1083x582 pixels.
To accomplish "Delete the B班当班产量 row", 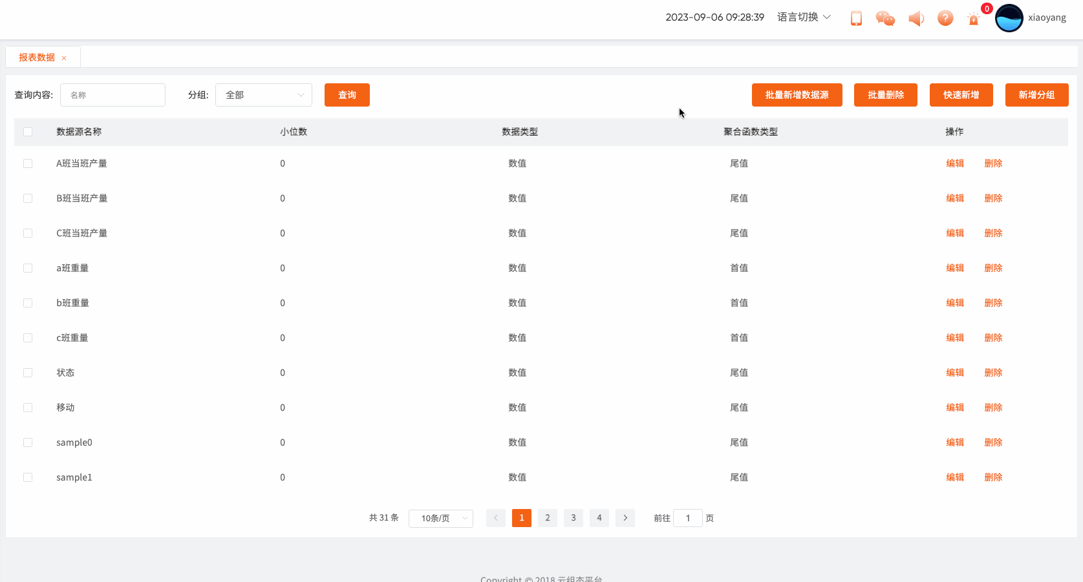I will [x=993, y=198].
